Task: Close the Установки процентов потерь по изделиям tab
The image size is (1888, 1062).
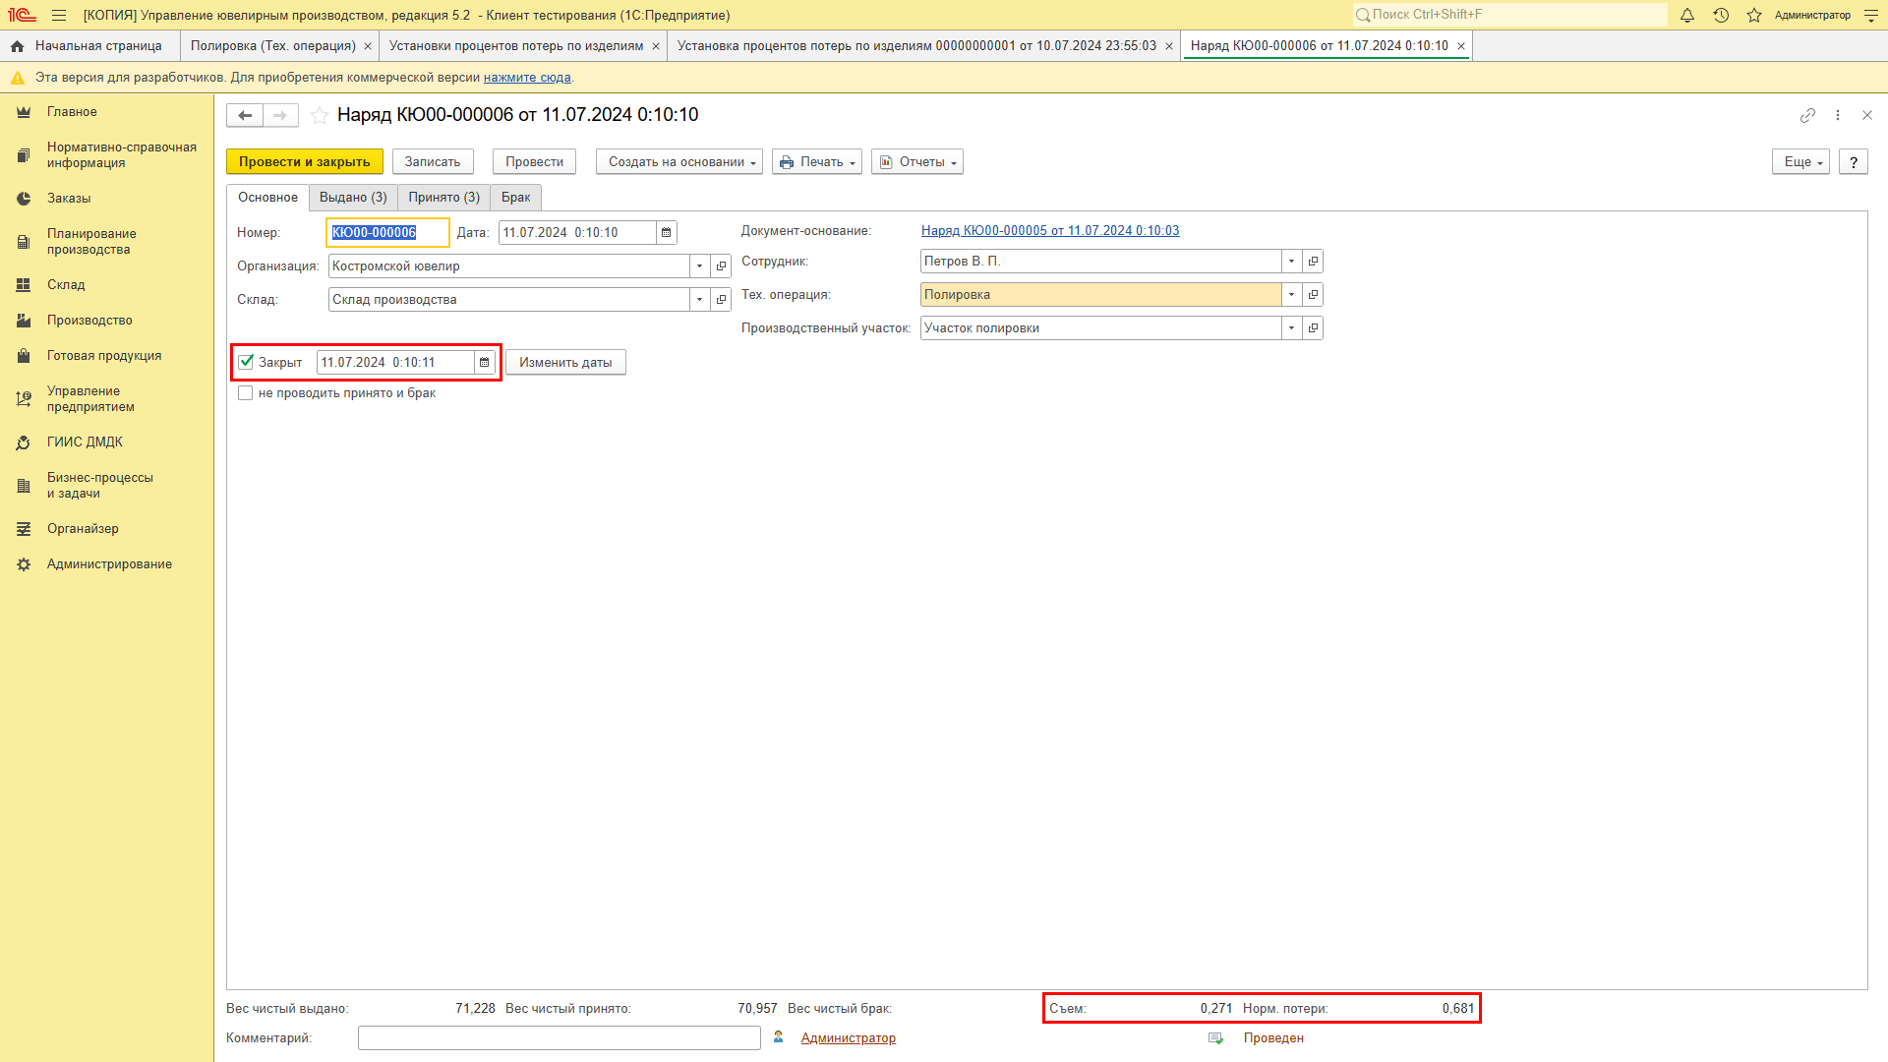Action: click(656, 46)
